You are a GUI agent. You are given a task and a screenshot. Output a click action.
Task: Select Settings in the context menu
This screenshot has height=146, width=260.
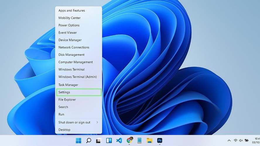point(78,92)
